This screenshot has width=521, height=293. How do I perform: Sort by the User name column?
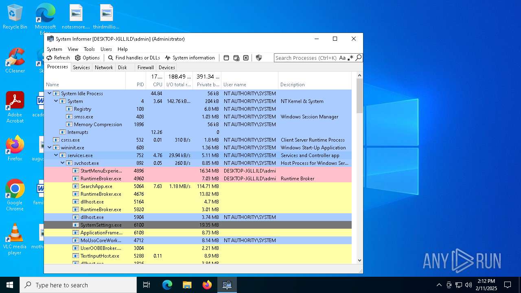tap(250, 81)
